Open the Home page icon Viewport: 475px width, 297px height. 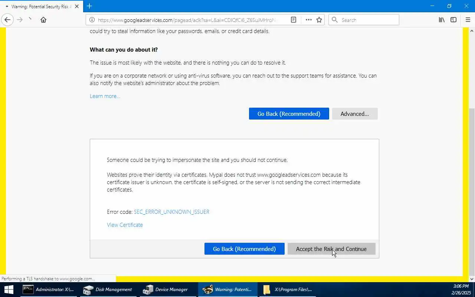[x=43, y=20]
